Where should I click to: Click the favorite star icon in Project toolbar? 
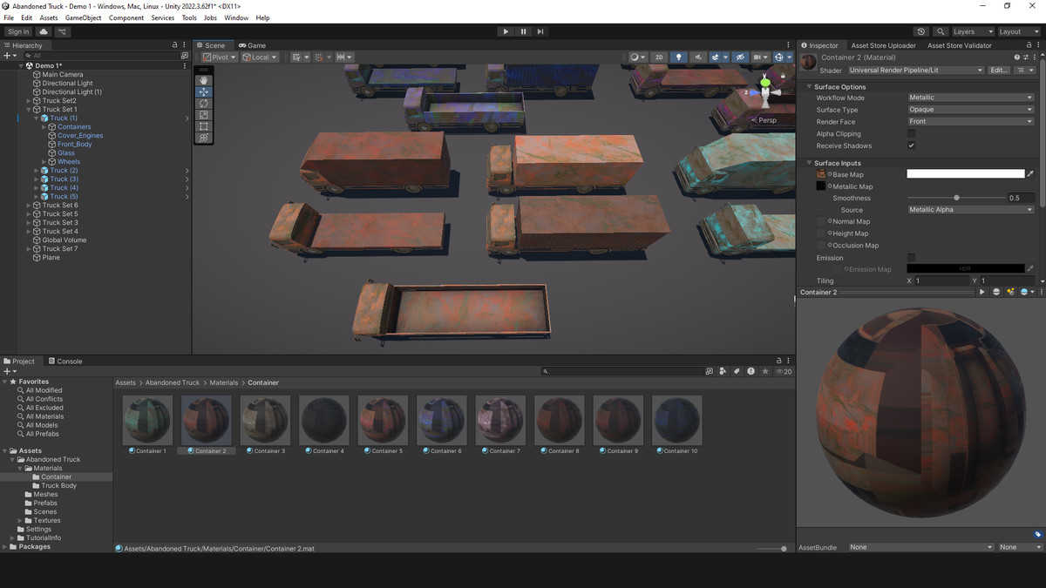765,371
